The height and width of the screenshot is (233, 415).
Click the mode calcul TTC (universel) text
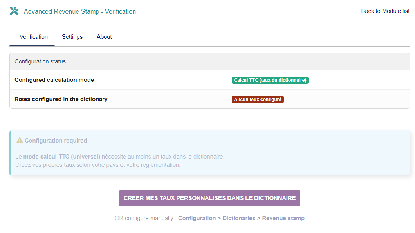tap(62, 157)
